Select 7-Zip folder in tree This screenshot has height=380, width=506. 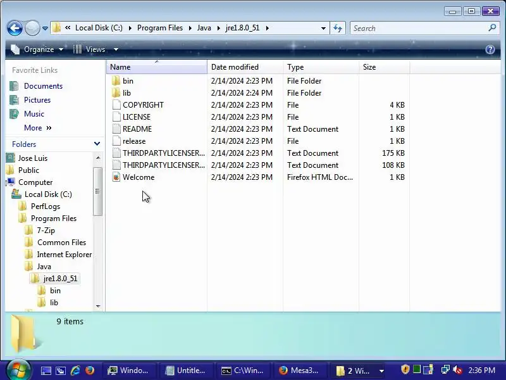tap(46, 231)
